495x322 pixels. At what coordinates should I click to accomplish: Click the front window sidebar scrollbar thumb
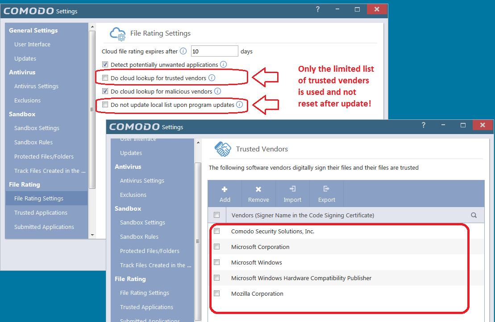tap(198, 241)
